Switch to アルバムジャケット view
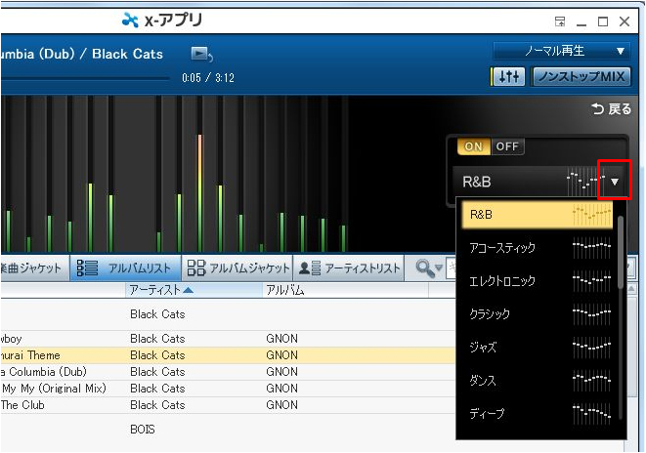Viewport: 646px width, 453px height. tap(239, 268)
